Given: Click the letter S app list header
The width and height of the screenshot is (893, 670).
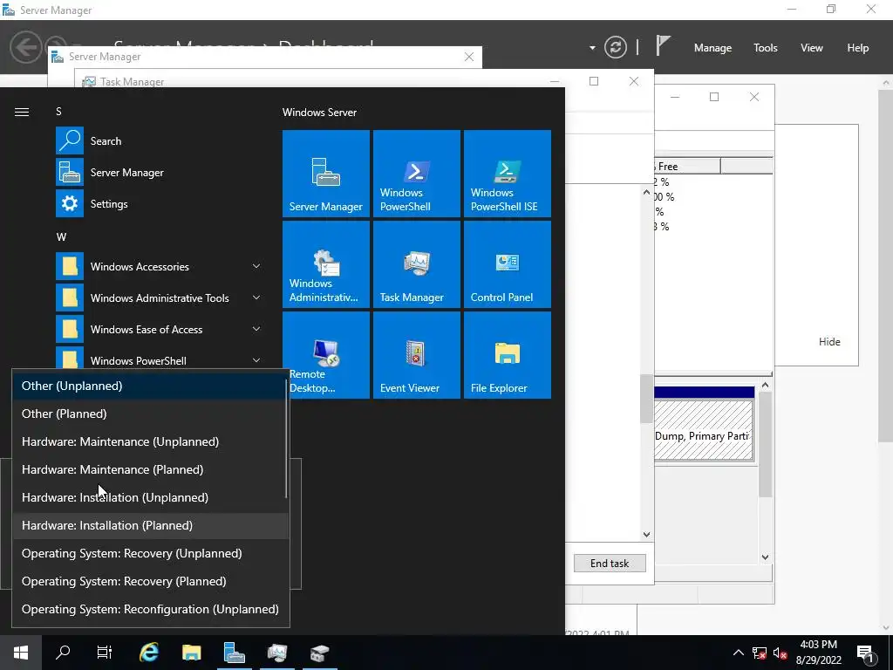Looking at the screenshot, I should 58,112.
